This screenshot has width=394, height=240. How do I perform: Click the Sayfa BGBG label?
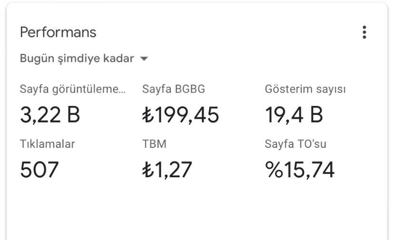coord(174,89)
